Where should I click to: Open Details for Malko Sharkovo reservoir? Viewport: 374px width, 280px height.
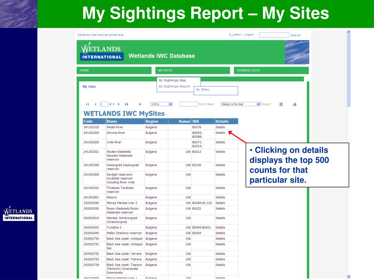click(220, 233)
